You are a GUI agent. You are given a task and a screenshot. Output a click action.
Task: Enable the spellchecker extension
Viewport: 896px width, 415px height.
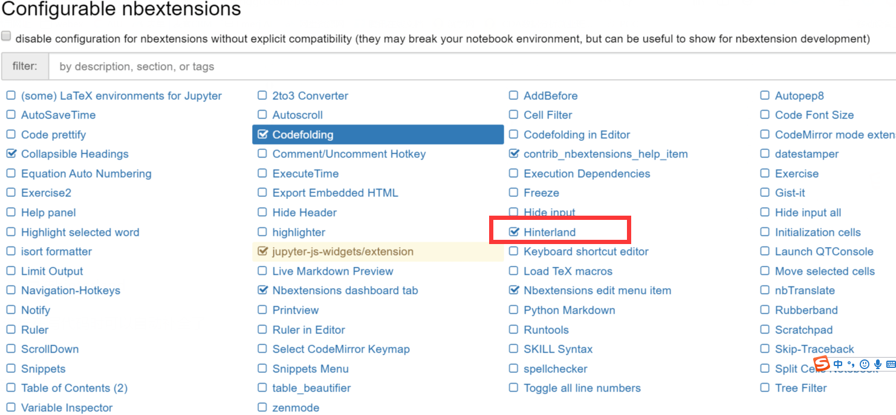(514, 368)
